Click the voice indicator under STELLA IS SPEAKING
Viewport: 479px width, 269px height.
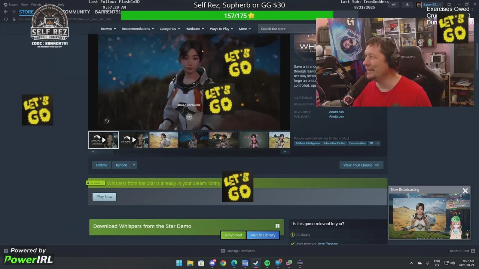coord(189,117)
